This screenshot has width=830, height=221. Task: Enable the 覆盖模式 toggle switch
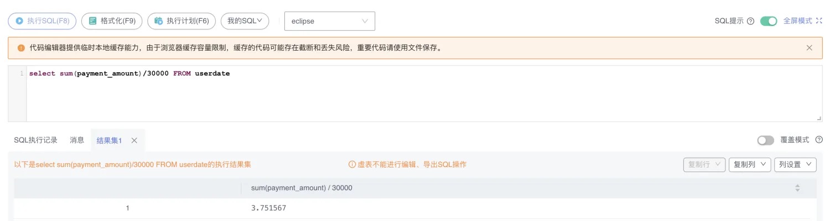click(x=766, y=140)
